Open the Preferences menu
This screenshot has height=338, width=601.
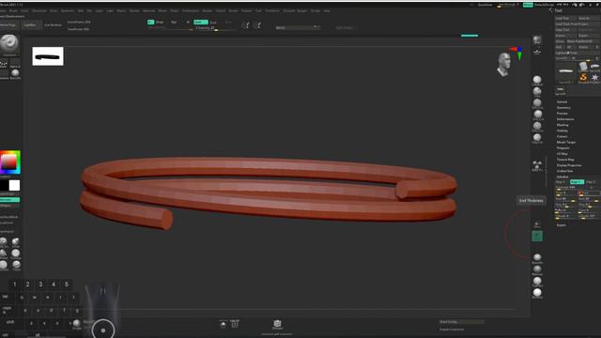click(191, 10)
